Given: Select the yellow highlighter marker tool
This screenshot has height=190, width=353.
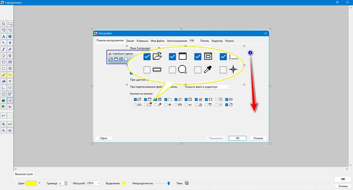Looking at the screenshot, I should click(x=4, y=75).
